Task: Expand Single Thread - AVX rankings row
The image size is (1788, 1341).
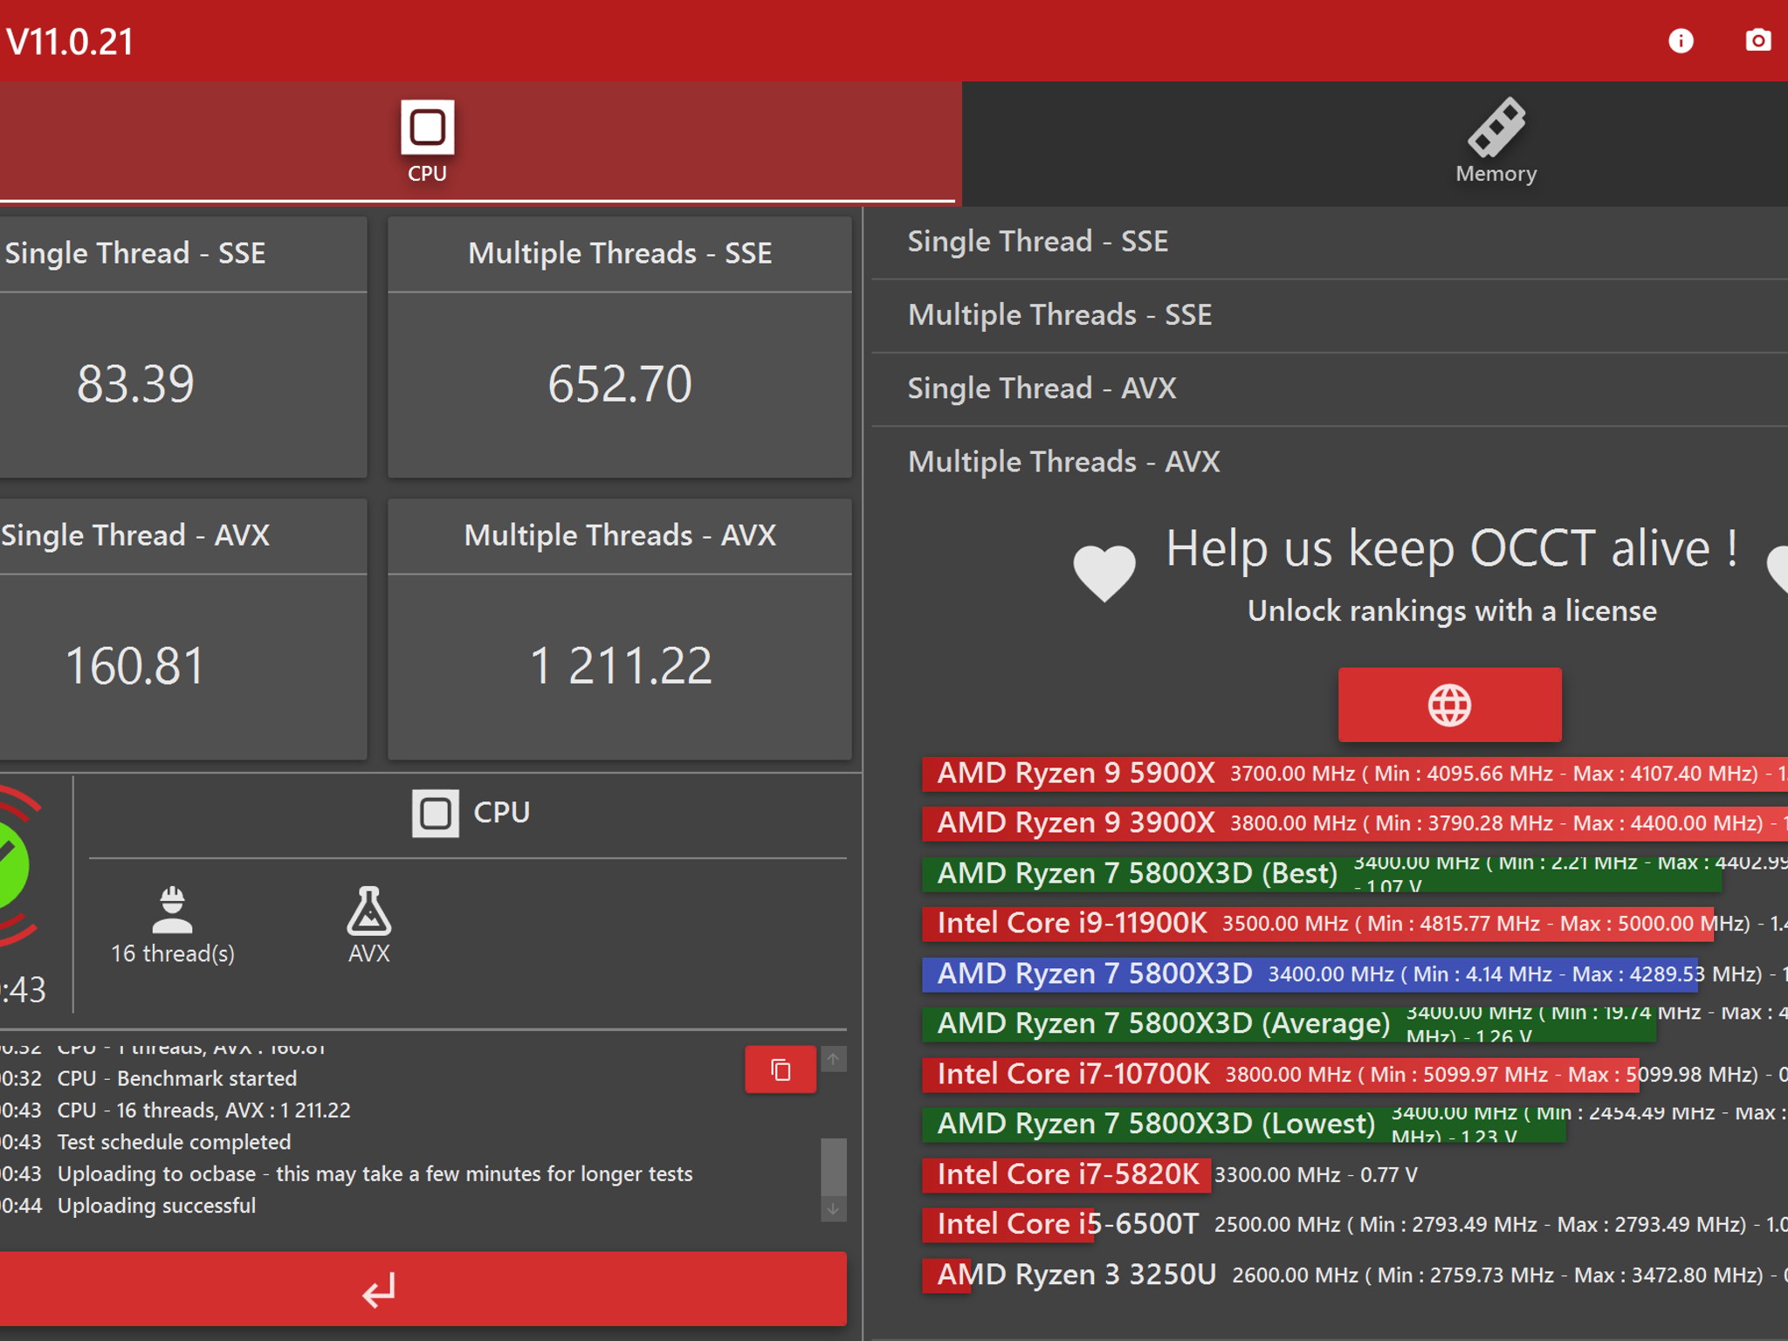Action: pyautogui.click(x=1330, y=389)
